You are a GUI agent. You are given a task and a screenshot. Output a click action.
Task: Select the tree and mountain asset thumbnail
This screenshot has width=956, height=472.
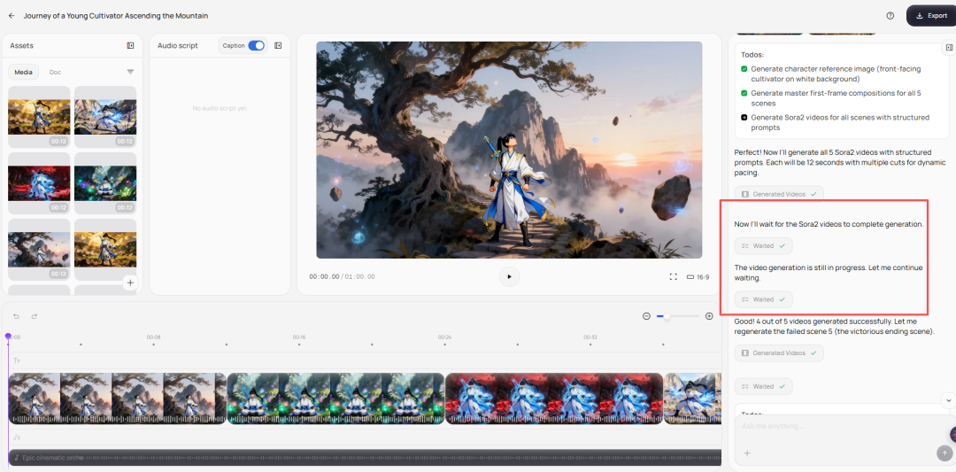[x=39, y=250]
